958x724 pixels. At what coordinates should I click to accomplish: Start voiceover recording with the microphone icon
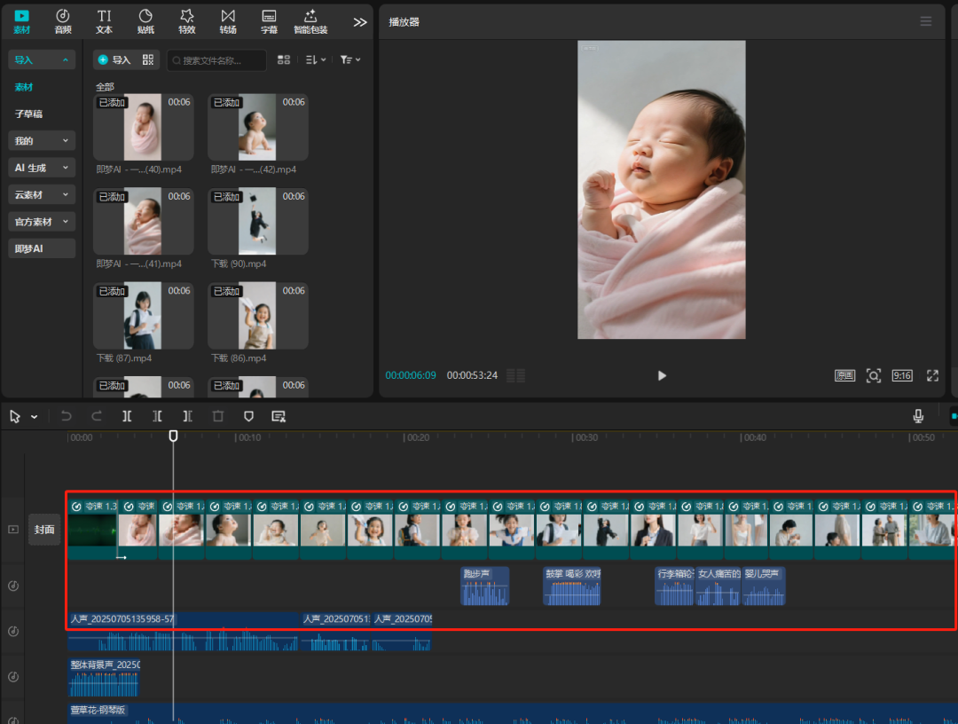[x=918, y=416]
